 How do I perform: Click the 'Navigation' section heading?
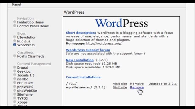pyautogui.click(x=25, y=18)
